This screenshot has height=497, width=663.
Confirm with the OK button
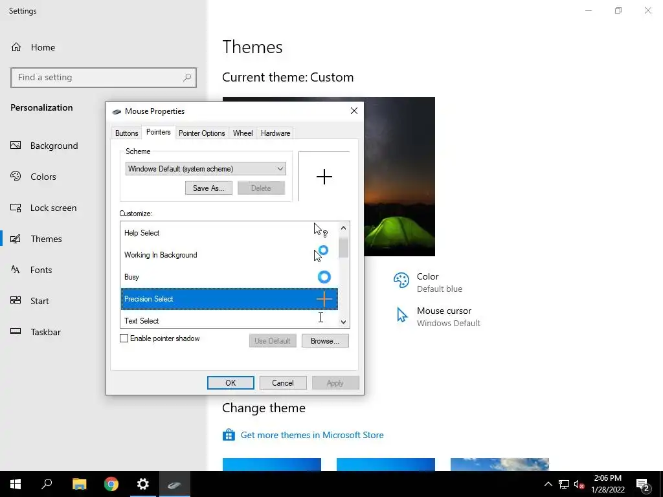tap(230, 383)
